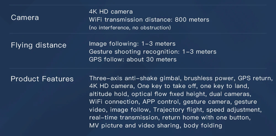The height and width of the screenshot is (136, 276).
Task: Click Gesture shooting recognition text line
Action: pos(153,52)
